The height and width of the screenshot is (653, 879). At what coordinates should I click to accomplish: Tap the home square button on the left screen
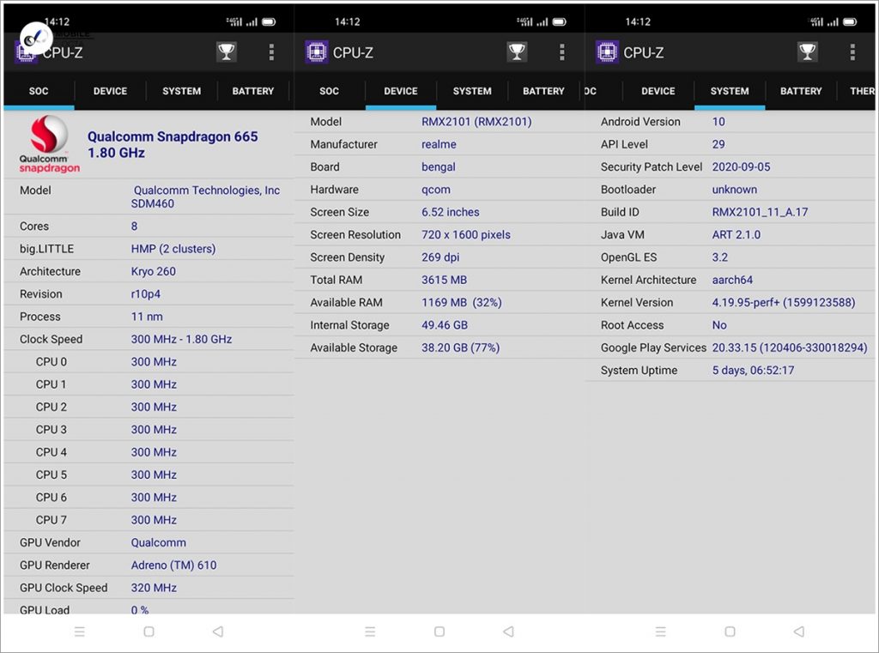149,632
